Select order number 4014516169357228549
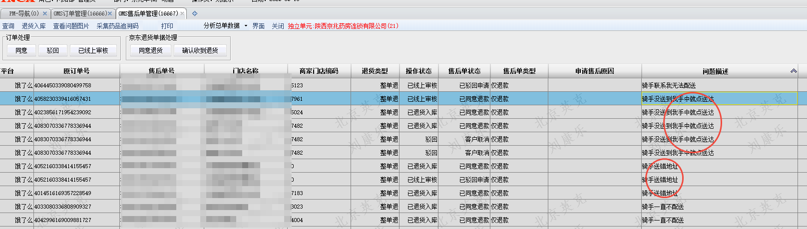 [63, 193]
